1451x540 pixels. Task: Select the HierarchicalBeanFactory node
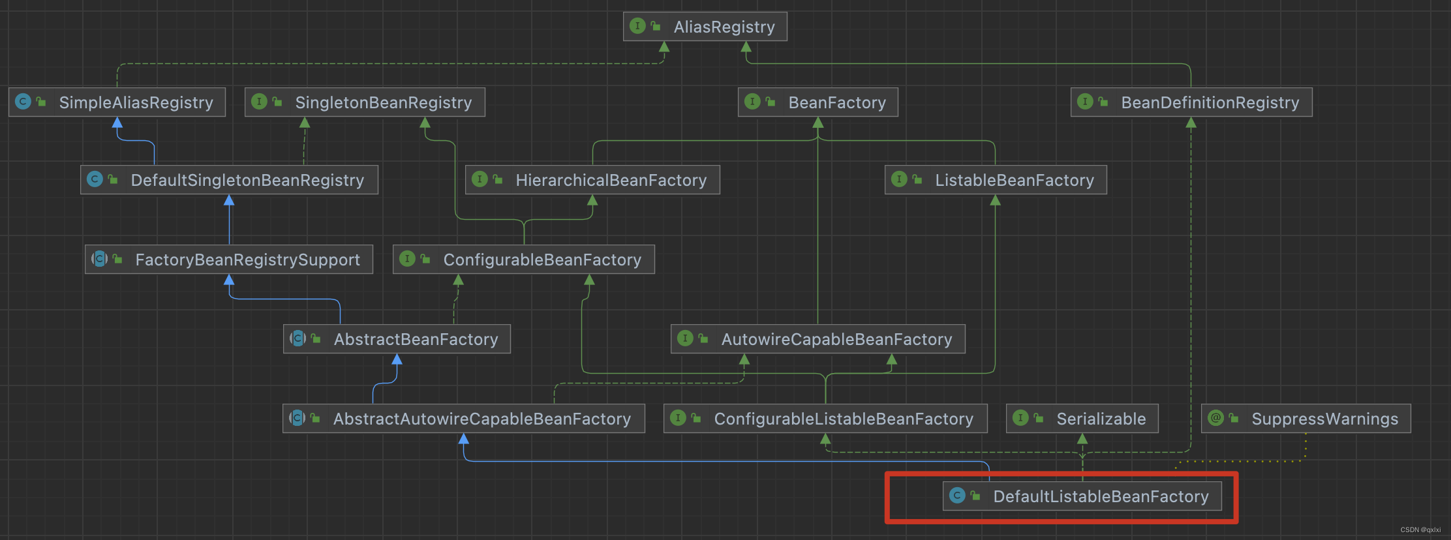592,180
